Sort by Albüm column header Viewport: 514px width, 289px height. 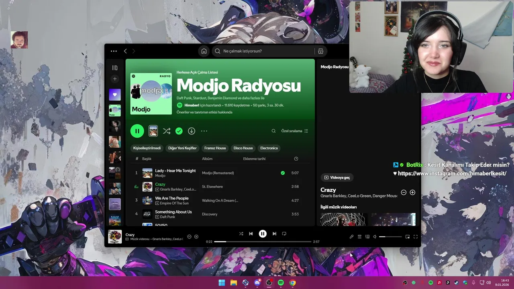(x=207, y=159)
